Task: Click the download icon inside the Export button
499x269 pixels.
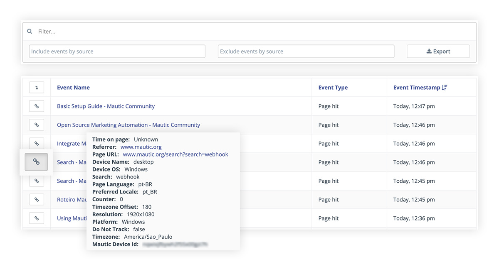Action: (428, 51)
